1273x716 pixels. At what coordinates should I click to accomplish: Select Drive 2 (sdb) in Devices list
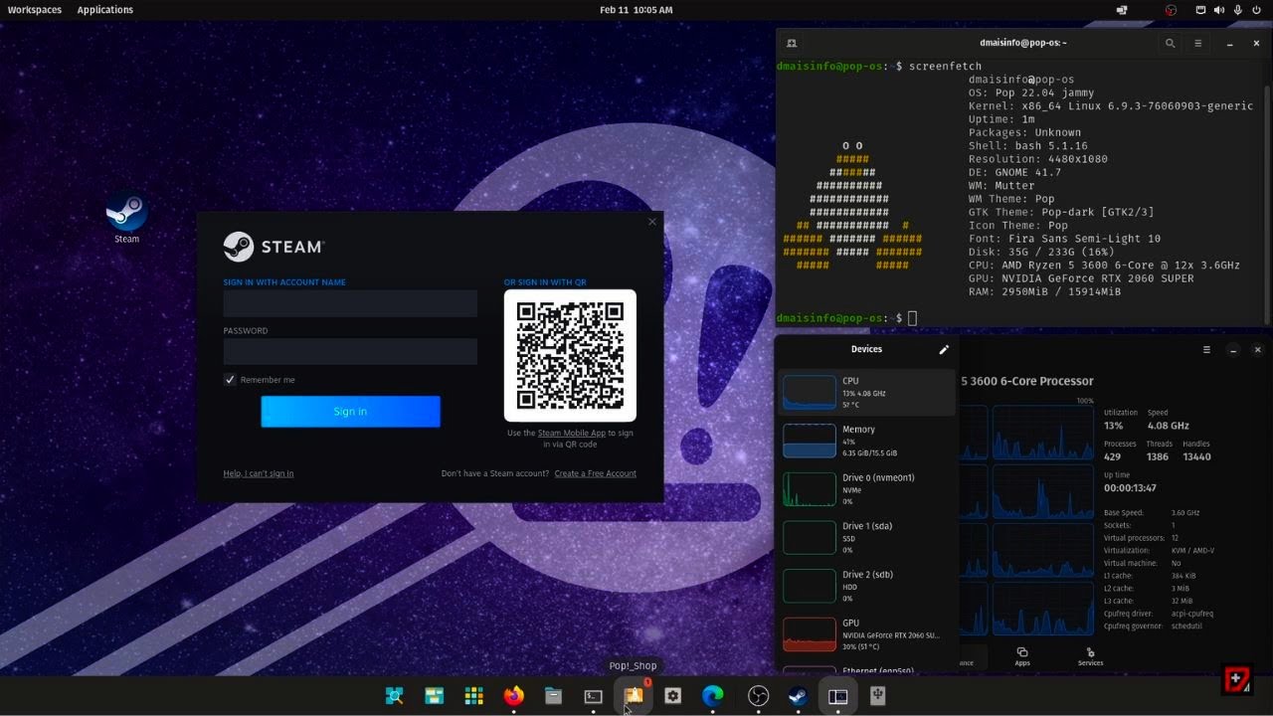click(866, 586)
